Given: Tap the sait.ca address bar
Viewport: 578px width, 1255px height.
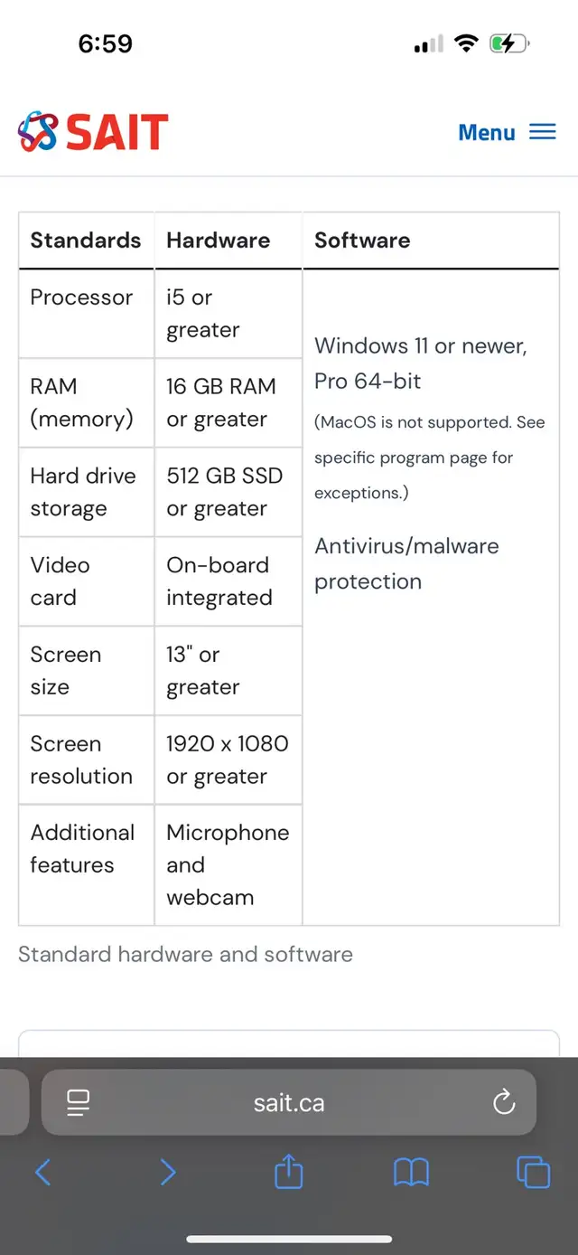Looking at the screenshot, I should pos(289,1102).
